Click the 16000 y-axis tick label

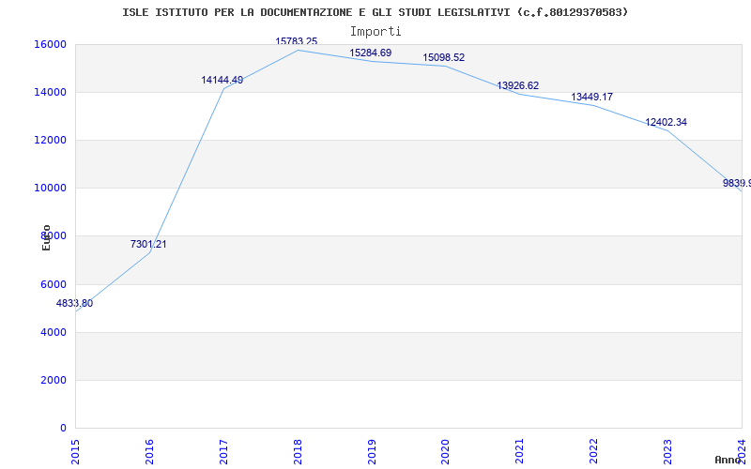point(51,44)
